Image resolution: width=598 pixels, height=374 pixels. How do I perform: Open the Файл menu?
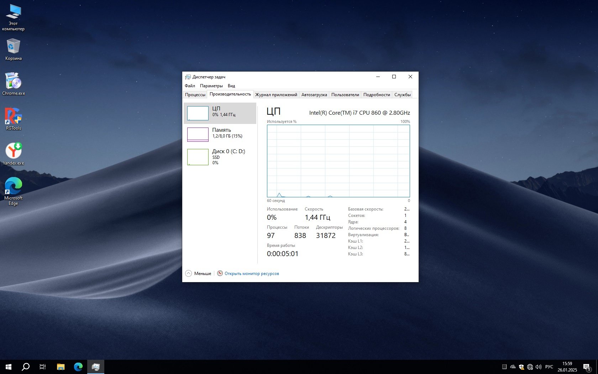click(190, 86)
